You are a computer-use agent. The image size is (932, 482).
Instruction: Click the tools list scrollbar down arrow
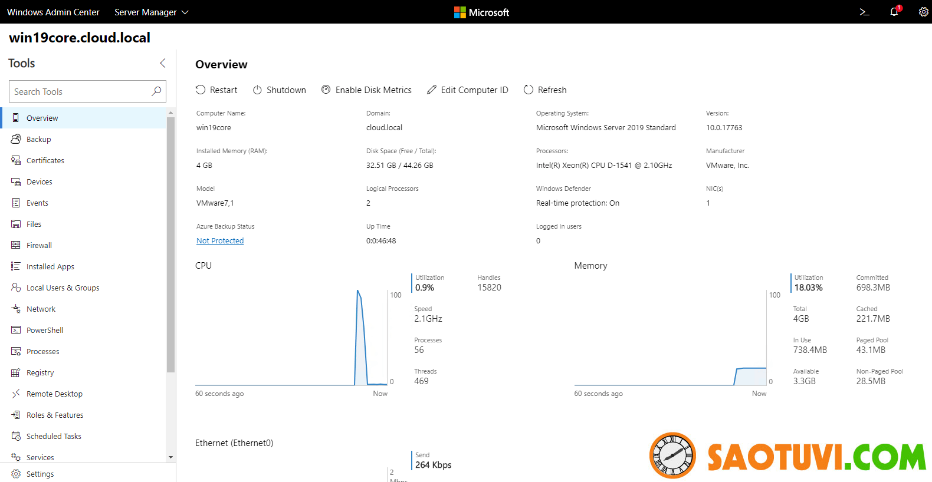(170, 457)
